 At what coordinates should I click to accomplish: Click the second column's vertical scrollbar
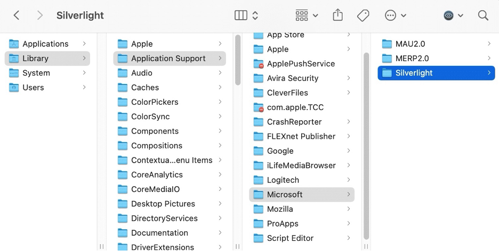(238, 60)
